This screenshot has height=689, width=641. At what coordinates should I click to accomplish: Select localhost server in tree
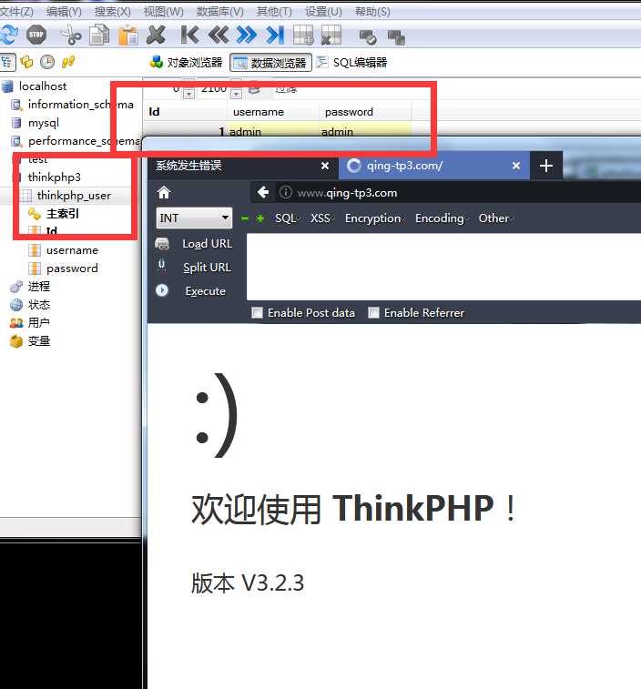tap(43, 86)
